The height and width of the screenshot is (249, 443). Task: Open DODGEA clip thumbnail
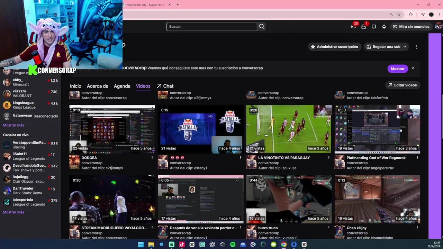[x=112, y=129]
